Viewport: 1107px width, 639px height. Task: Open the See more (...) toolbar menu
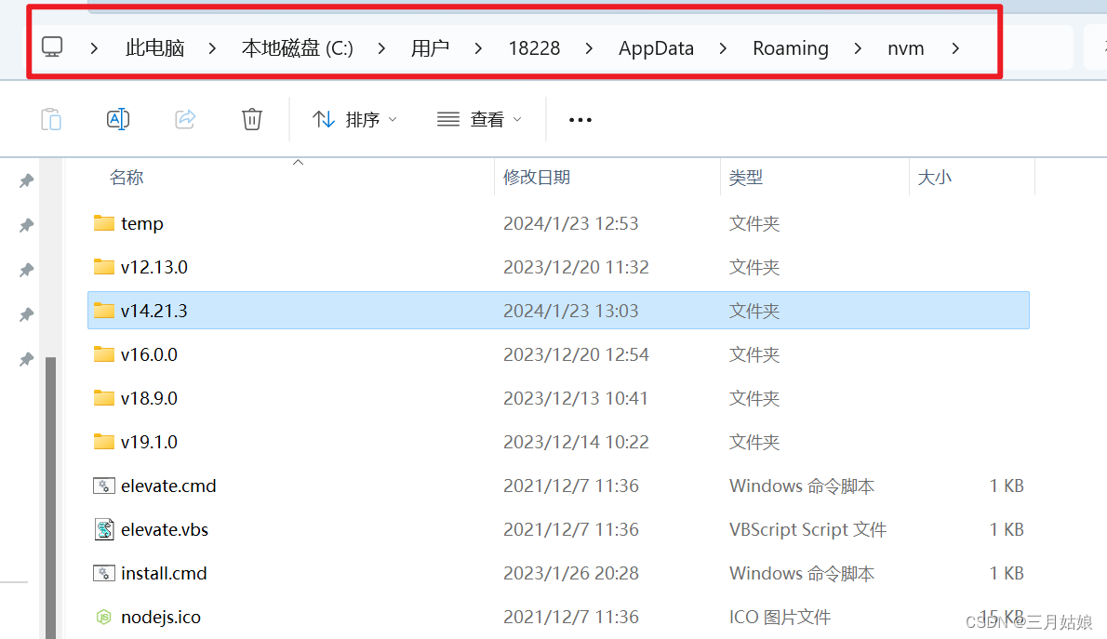click(x=580, y=119)
